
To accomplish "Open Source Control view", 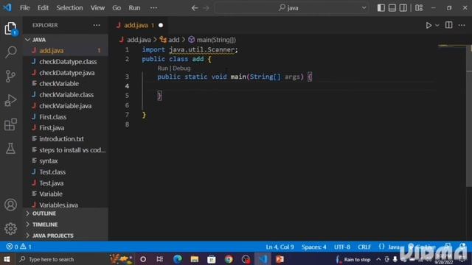I will pyautogui.click(x=10, y=76).
